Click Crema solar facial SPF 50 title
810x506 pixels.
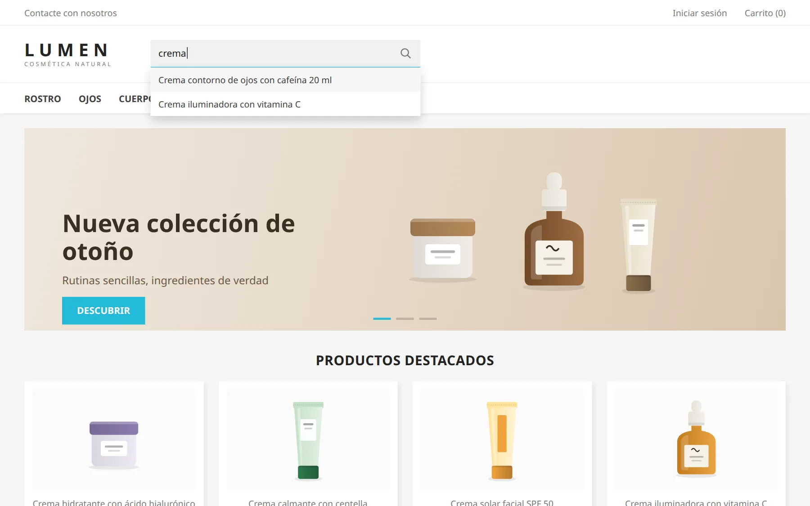pos(502,502)
